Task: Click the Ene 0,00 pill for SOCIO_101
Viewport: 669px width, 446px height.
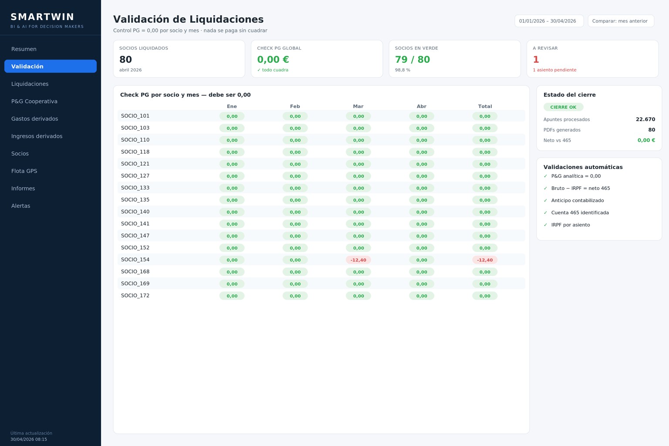Action: tap(232, 116)
